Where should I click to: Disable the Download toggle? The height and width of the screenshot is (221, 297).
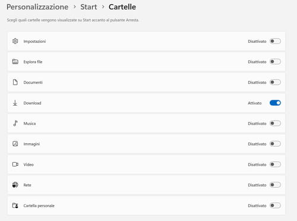[x=275, y=103]
